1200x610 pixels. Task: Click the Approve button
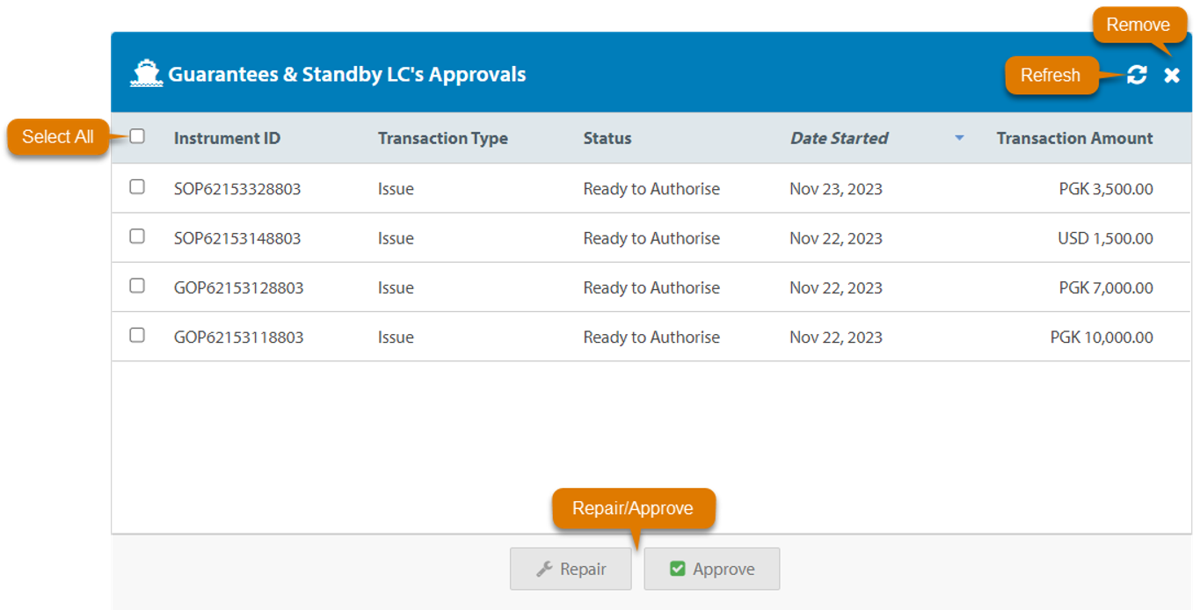(x=712, y=569)
